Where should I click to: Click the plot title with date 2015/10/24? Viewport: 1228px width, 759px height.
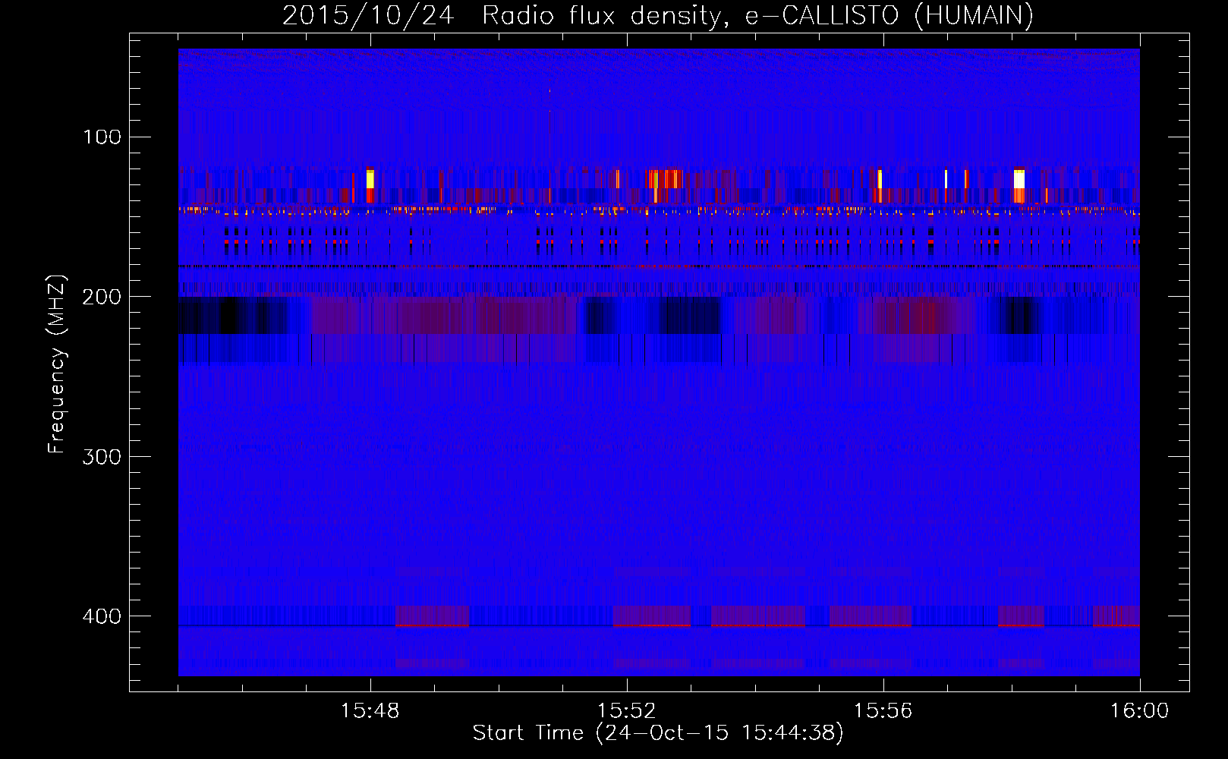[x=657, y=15]
